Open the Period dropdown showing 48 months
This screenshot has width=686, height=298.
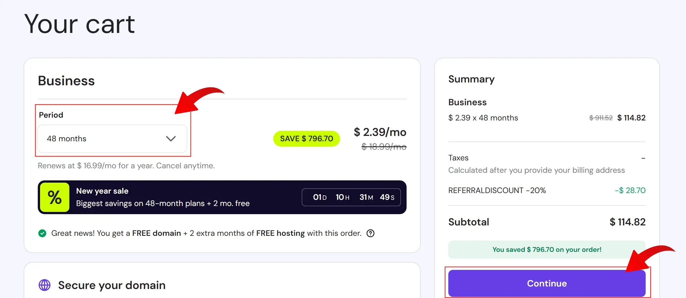point(112,138)
